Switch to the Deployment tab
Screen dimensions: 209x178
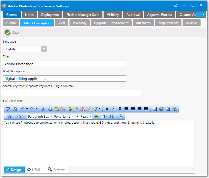click(x=50, y=15)
